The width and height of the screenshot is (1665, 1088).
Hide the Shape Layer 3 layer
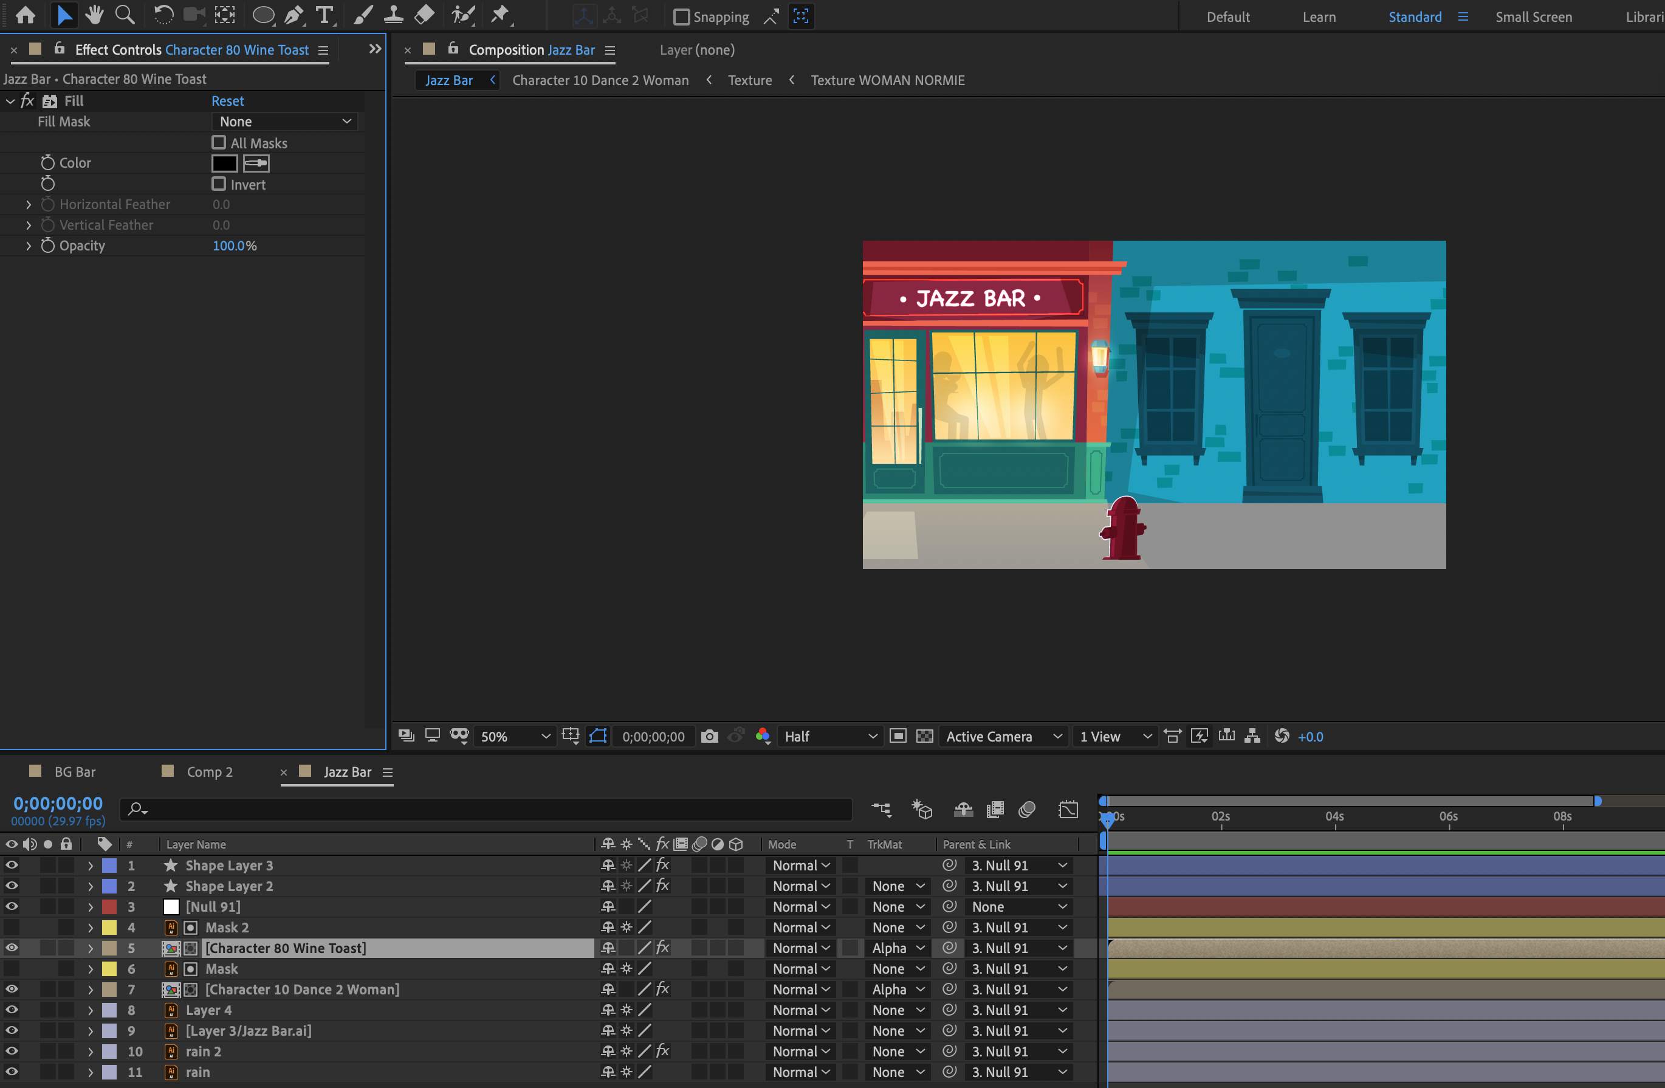click(11, 865)
